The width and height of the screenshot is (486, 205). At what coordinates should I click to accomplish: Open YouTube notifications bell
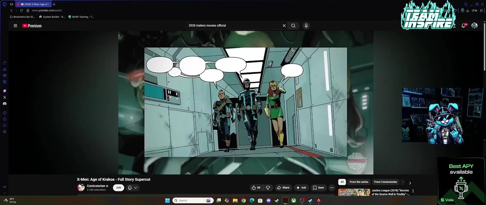464,26
